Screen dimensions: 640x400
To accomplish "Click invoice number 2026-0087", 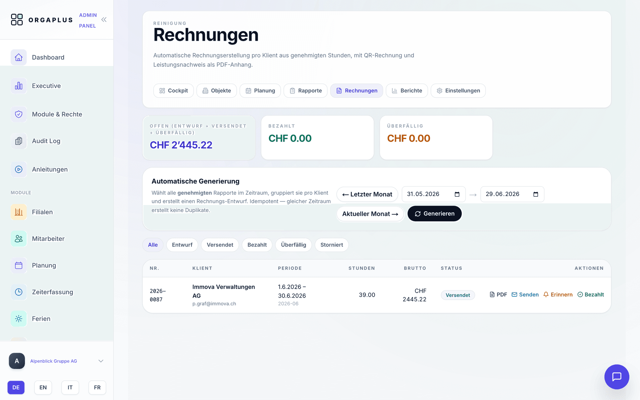I will 158,295.
